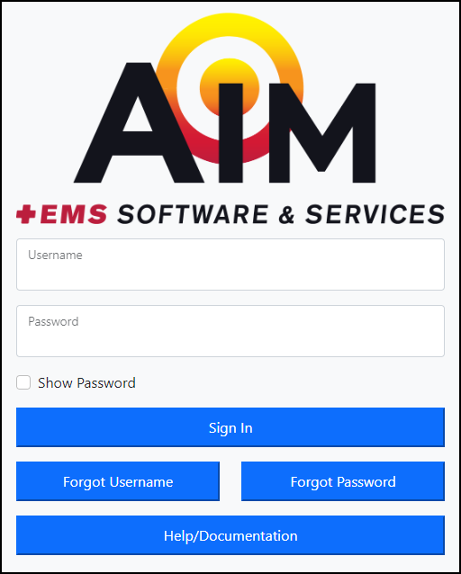Click the Username placeholder label

coord(55,255)
